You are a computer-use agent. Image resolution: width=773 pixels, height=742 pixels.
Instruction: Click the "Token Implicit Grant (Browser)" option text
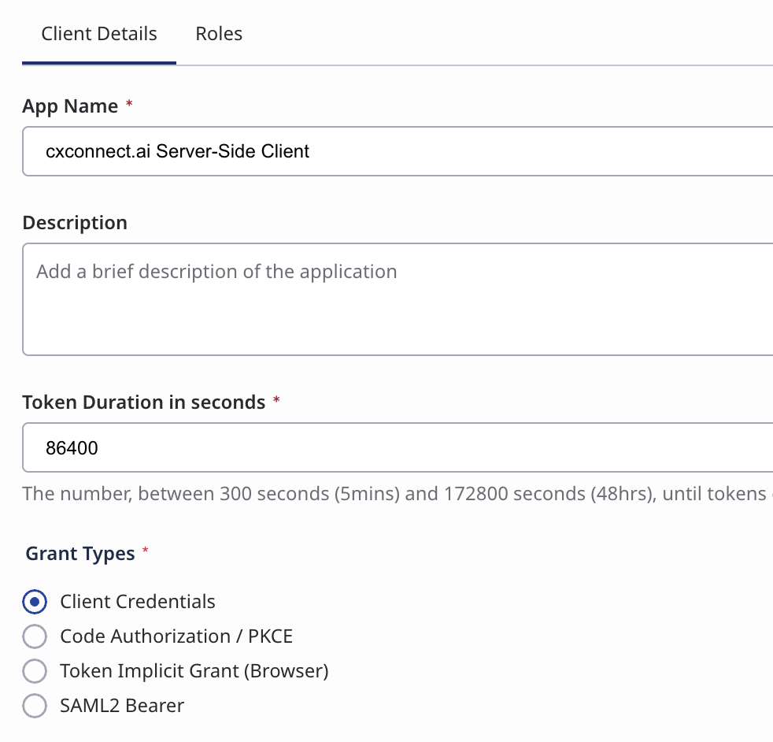pyautogui.click(x=194, y=671)
